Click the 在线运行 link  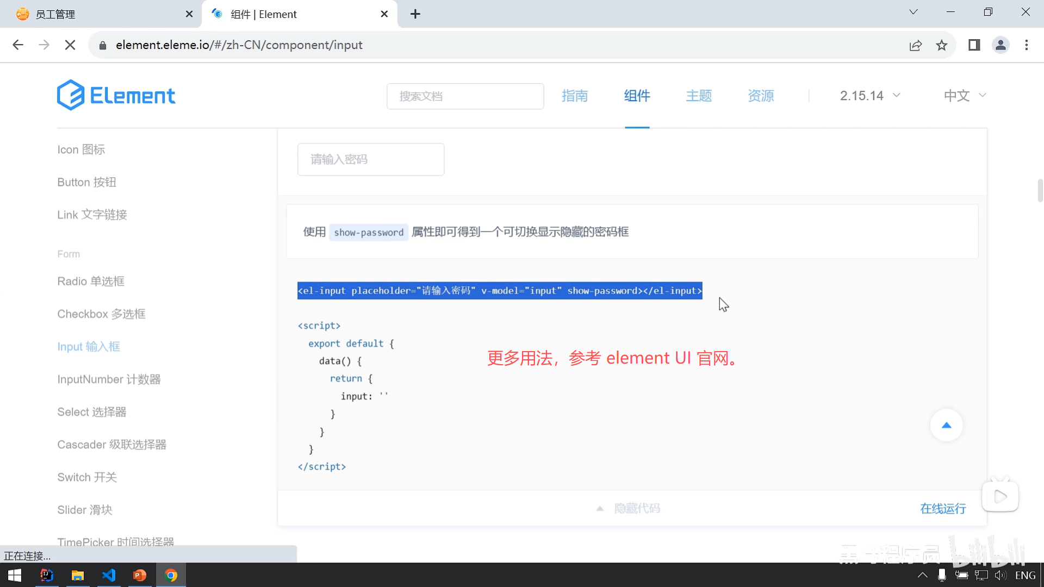point(943,509)
